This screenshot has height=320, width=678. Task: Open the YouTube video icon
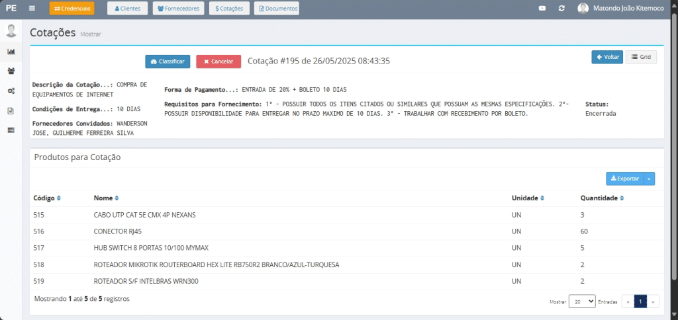(x=542, y=8)
